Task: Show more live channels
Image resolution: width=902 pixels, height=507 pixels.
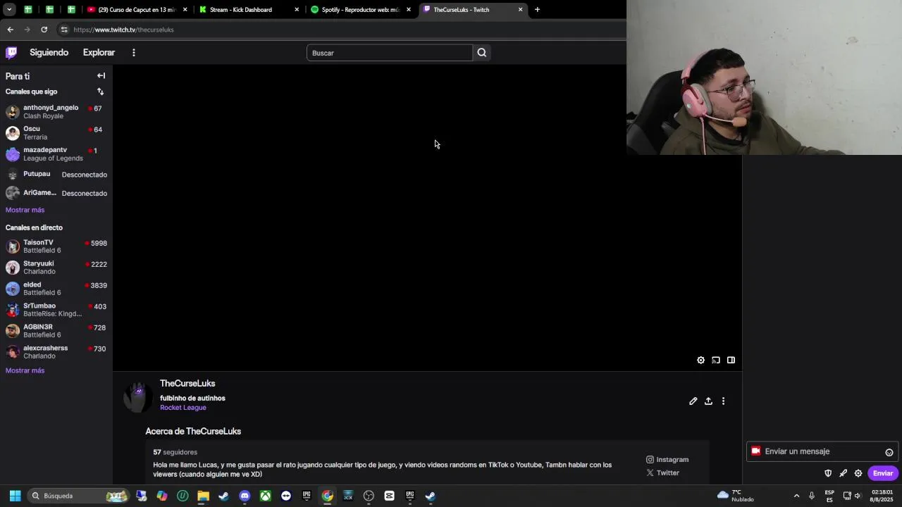Action: (25, 370)
